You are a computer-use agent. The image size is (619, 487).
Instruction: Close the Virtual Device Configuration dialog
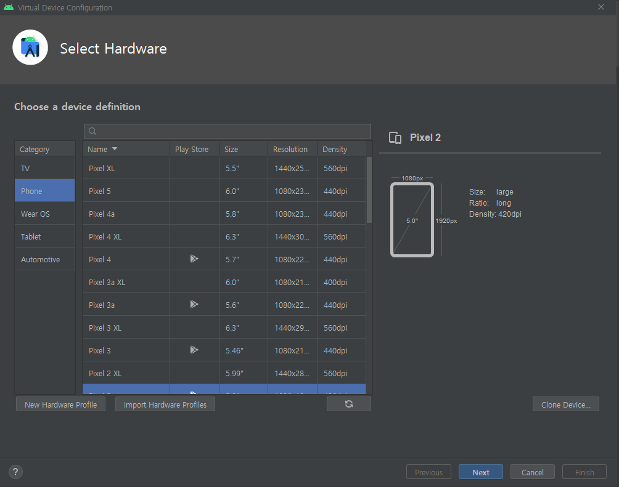click(x=601, y=7)
